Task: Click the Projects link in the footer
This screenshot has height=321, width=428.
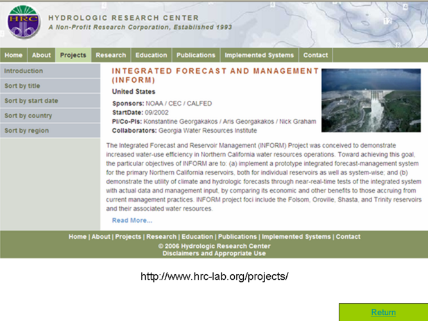Action: 128,237
